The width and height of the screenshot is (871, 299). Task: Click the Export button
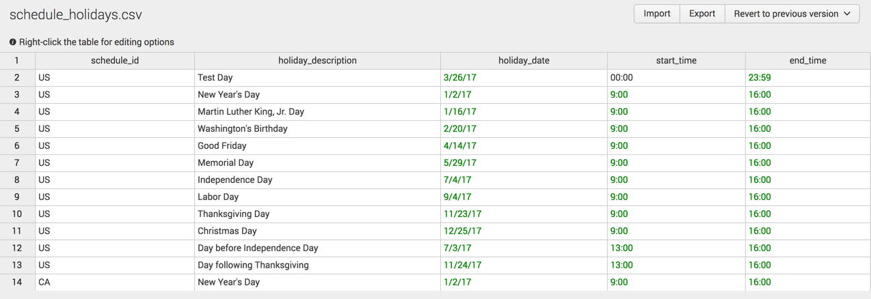click(x=702, y=14)
